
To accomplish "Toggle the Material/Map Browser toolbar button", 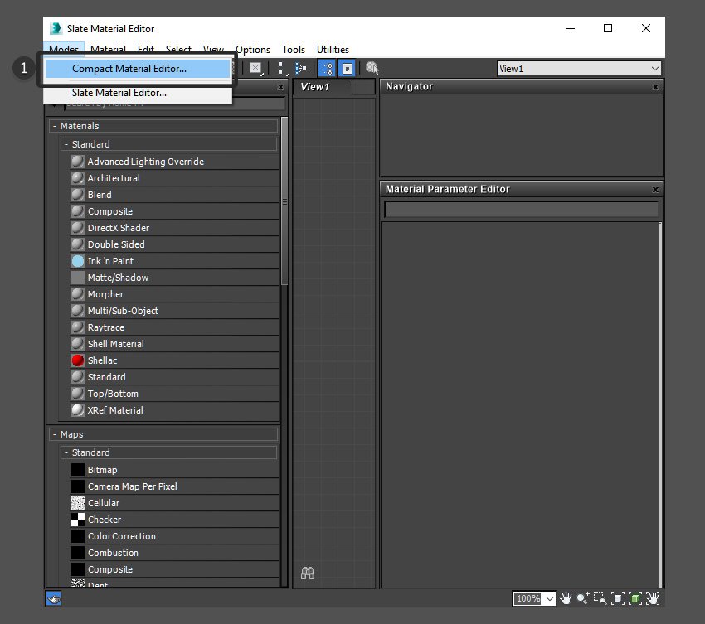I will point(327,69).
